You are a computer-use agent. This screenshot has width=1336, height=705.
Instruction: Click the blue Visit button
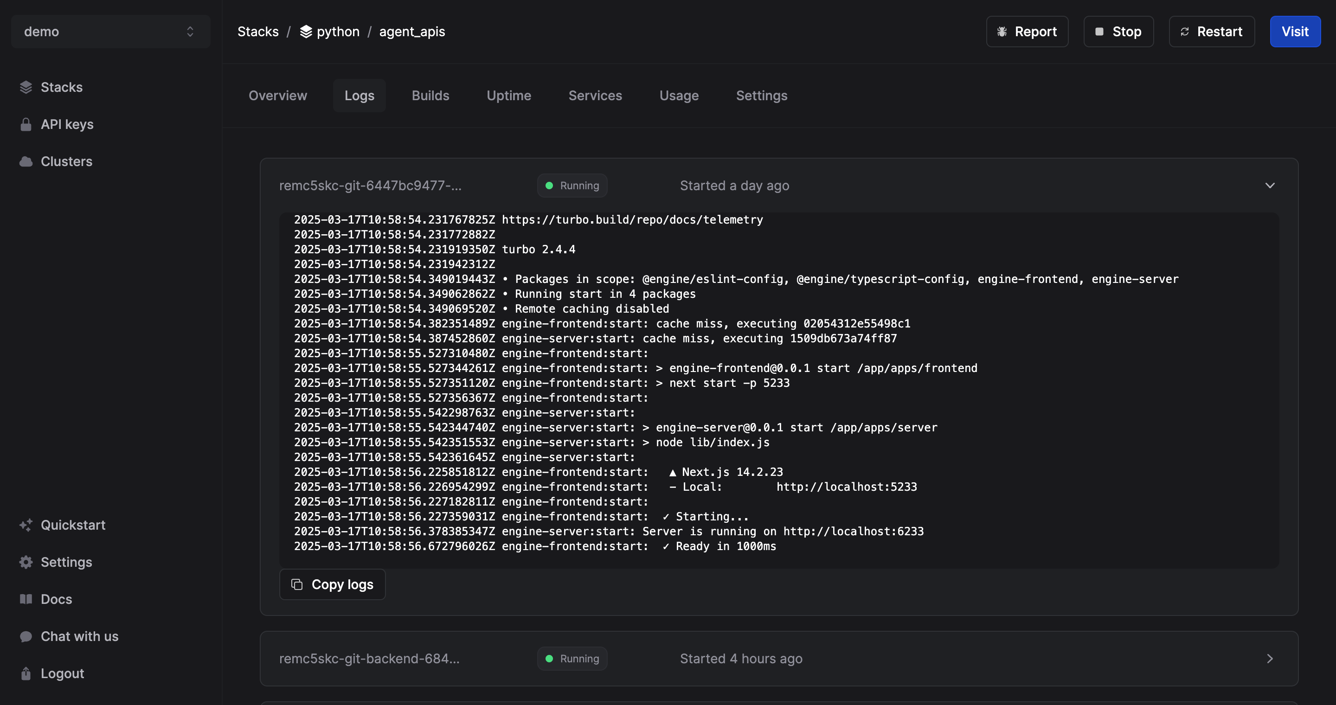(x=1295, y=32)
